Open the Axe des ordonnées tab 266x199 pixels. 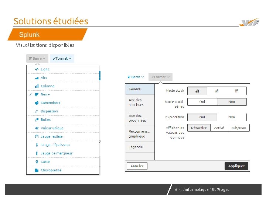(x=140, y=118)
